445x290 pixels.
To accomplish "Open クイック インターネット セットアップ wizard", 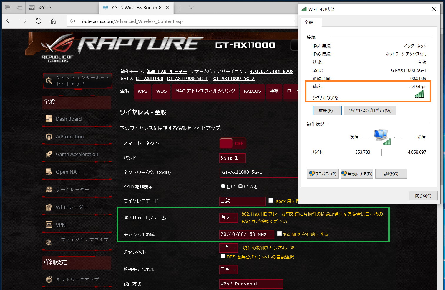I will coord(77,81).
